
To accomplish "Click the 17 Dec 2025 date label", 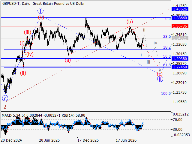I will (x=88, y=140).
